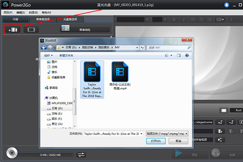
Task: Select 音乐 in the navigation pane
Action: [52, 72]
